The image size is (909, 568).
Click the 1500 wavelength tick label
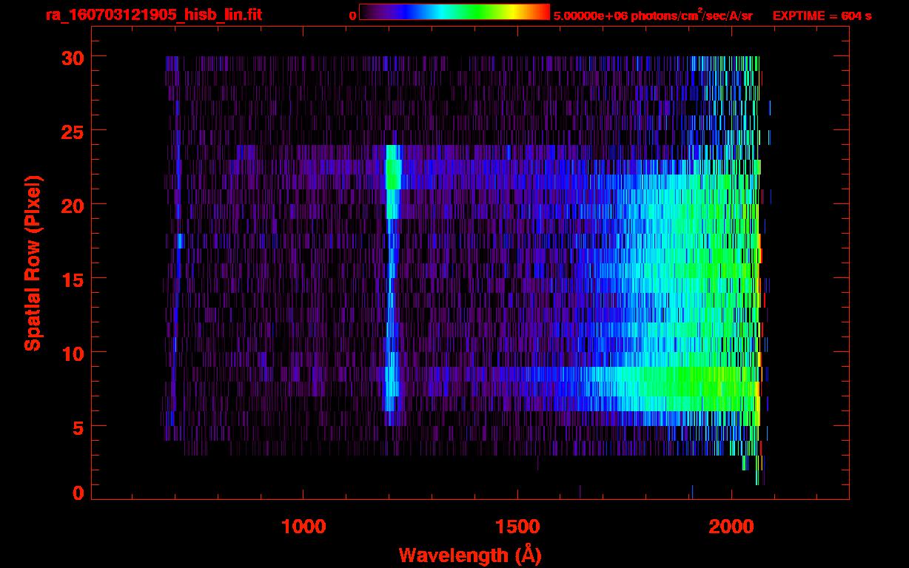(x=517, y=526)
